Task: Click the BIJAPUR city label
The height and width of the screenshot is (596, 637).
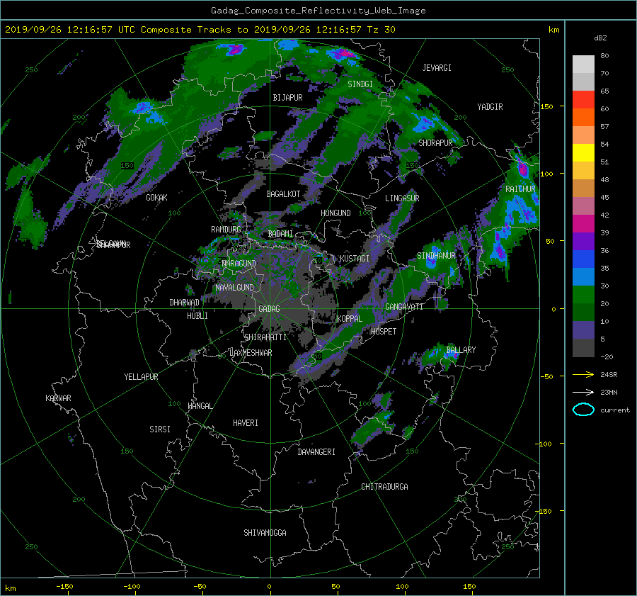Action: (x=287, y=98)
